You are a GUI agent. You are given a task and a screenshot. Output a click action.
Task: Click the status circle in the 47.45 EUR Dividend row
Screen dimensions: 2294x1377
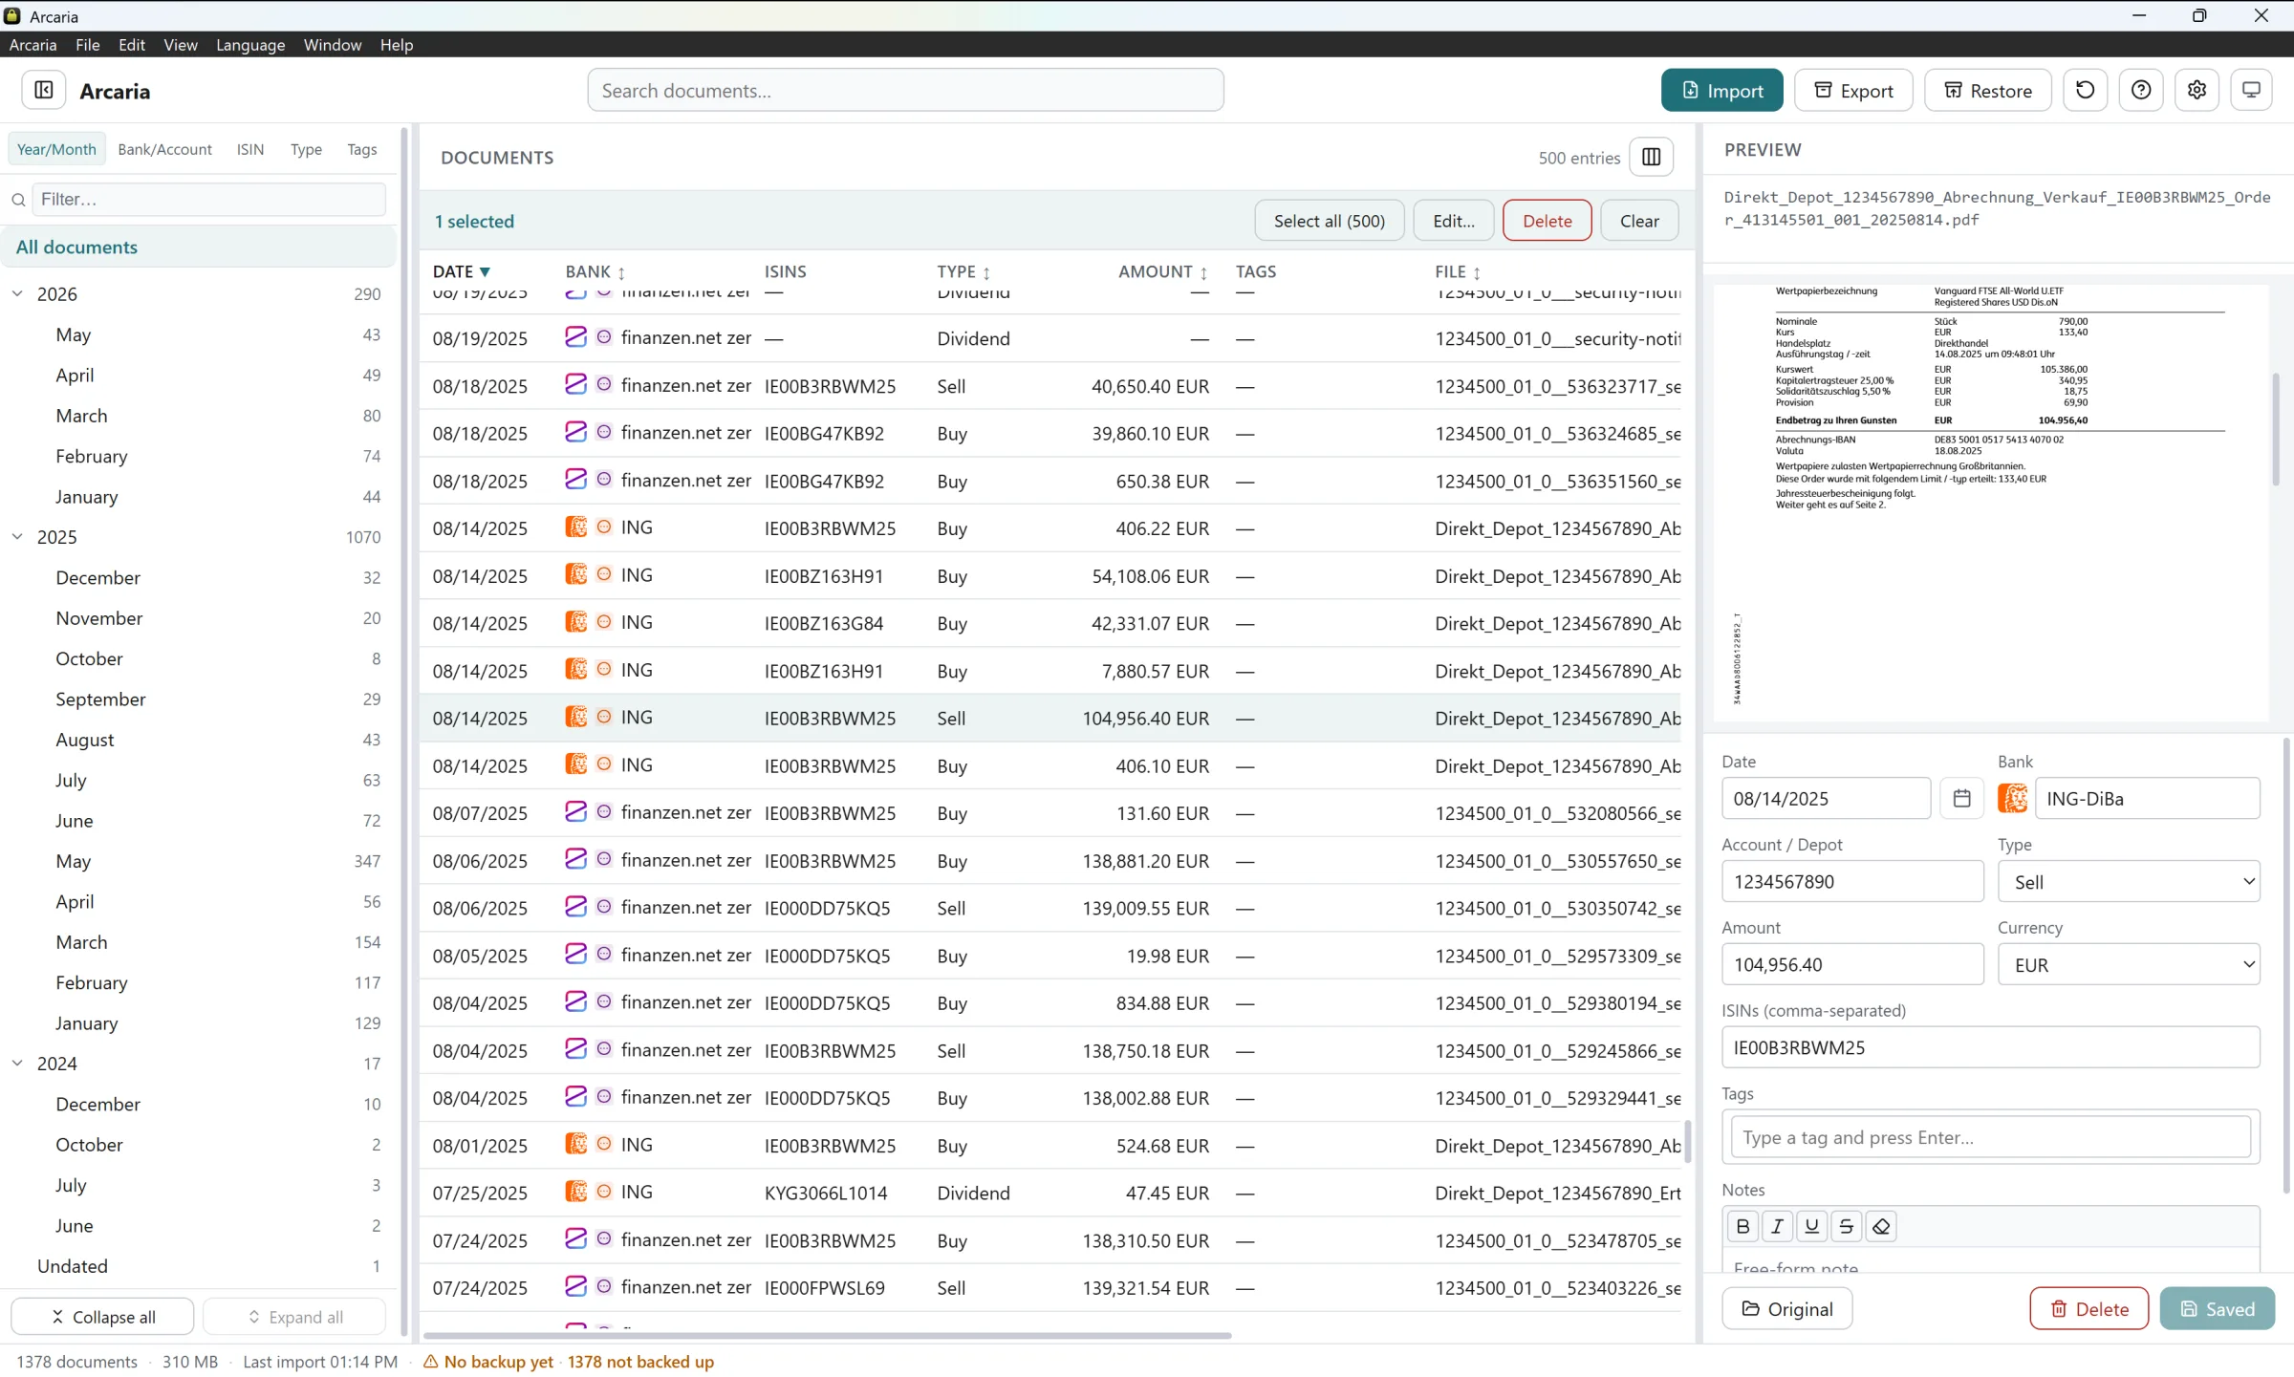tap(604, 1192)
